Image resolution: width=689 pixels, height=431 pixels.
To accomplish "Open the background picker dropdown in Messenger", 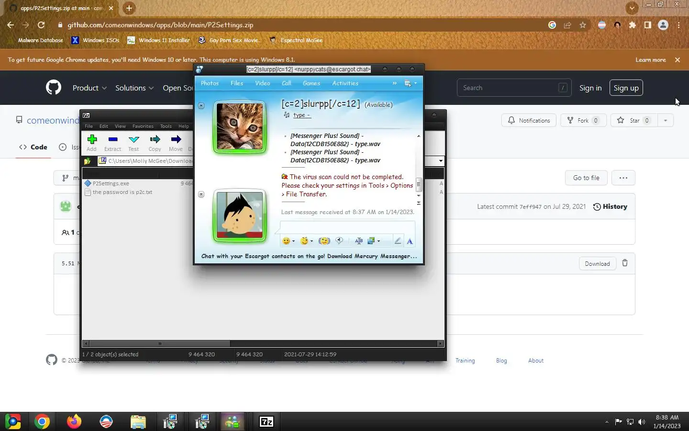I will tap(378, 241).
